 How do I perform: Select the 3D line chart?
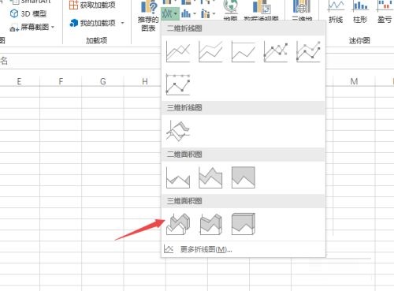(178, 131)
